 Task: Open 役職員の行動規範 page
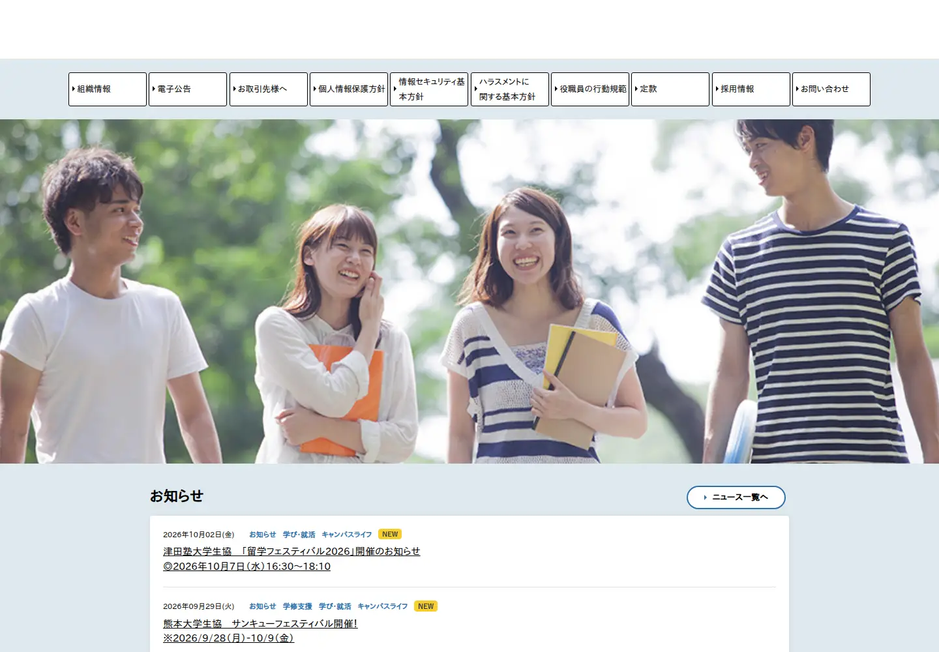tap(590, 89)
